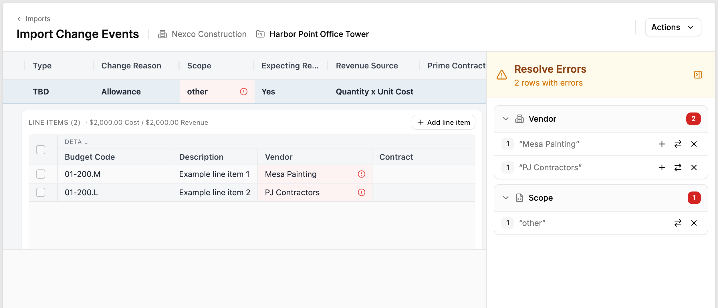Dismiss the "other" scope error

click(x=694, y=223)
